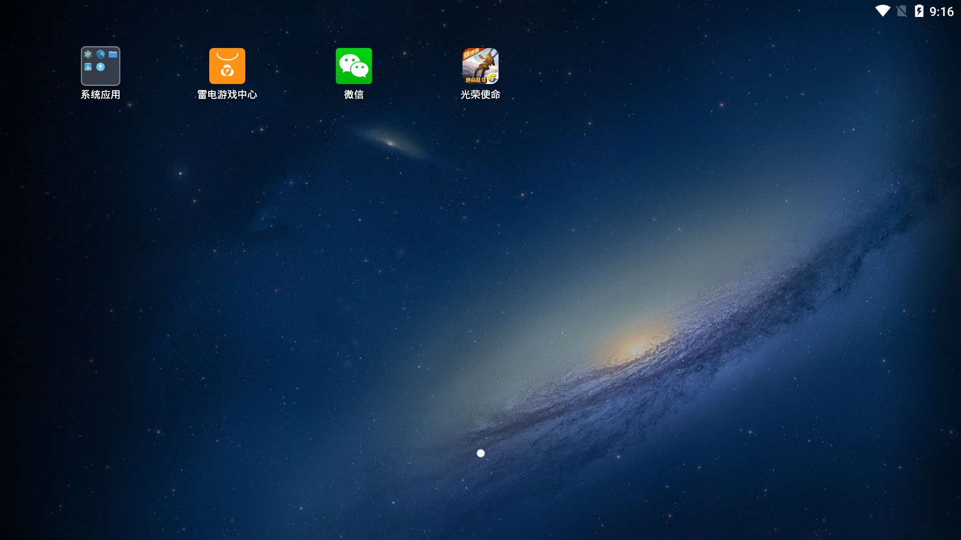This screenshot has width=961, height=540.
Task: Click the white home page indicator dot
Action: pos(480,453)
